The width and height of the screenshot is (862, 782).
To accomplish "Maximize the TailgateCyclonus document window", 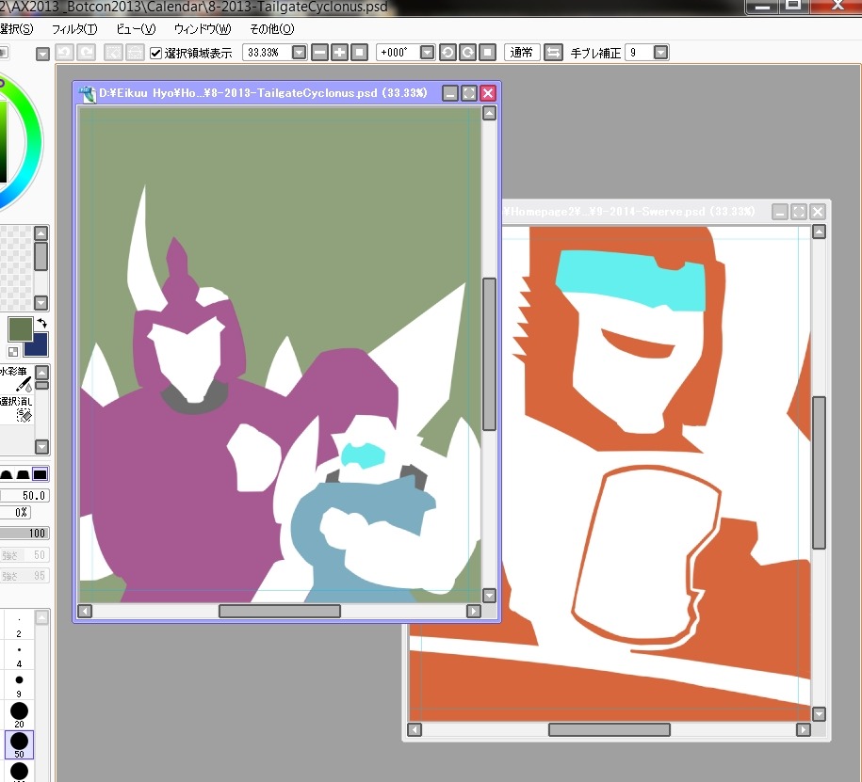I will pos(469,93).
